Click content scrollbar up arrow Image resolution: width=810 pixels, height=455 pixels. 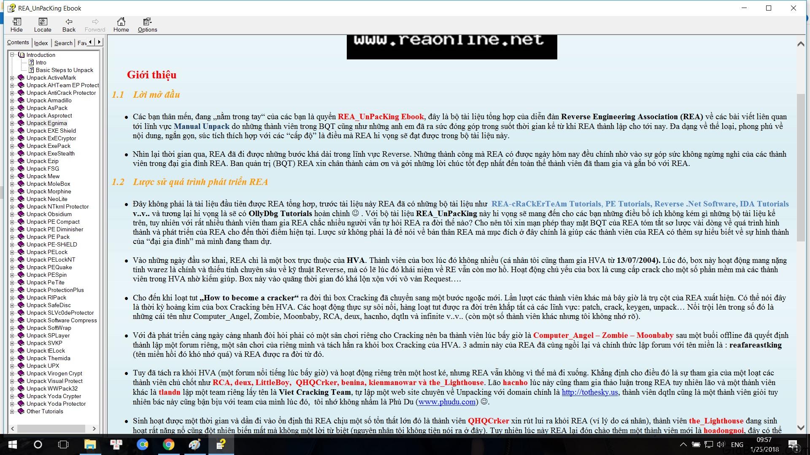pos(801,44)
